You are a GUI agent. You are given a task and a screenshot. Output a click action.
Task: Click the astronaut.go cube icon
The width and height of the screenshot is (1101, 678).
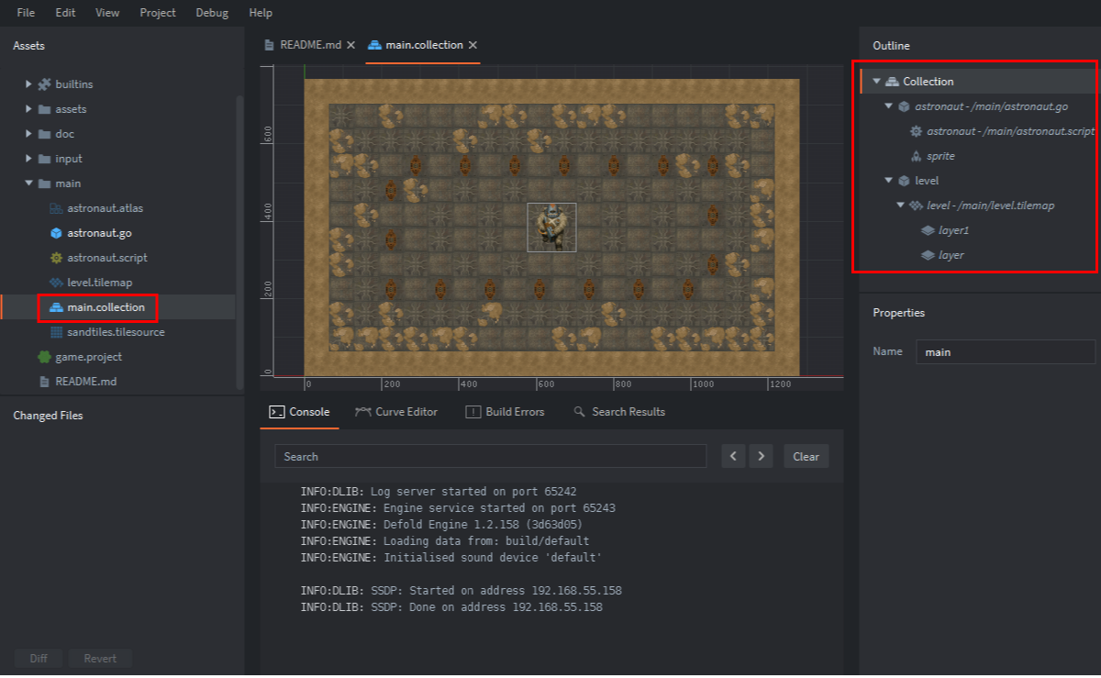pyautogui.click(x=56, y=233)
